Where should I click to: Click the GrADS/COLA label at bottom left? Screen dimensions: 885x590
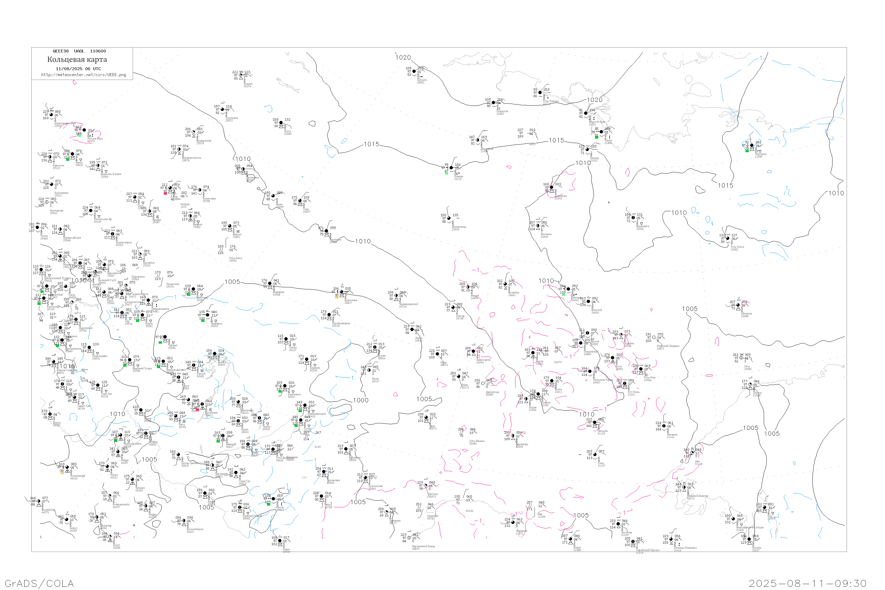pos(39,583)
